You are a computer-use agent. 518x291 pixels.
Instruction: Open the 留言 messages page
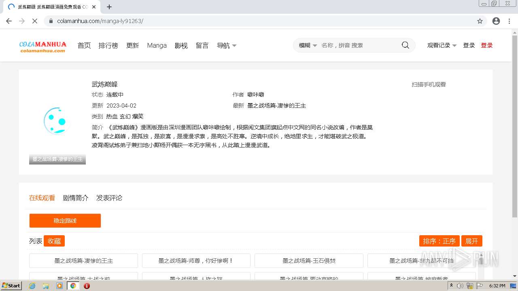click(202, 46)
